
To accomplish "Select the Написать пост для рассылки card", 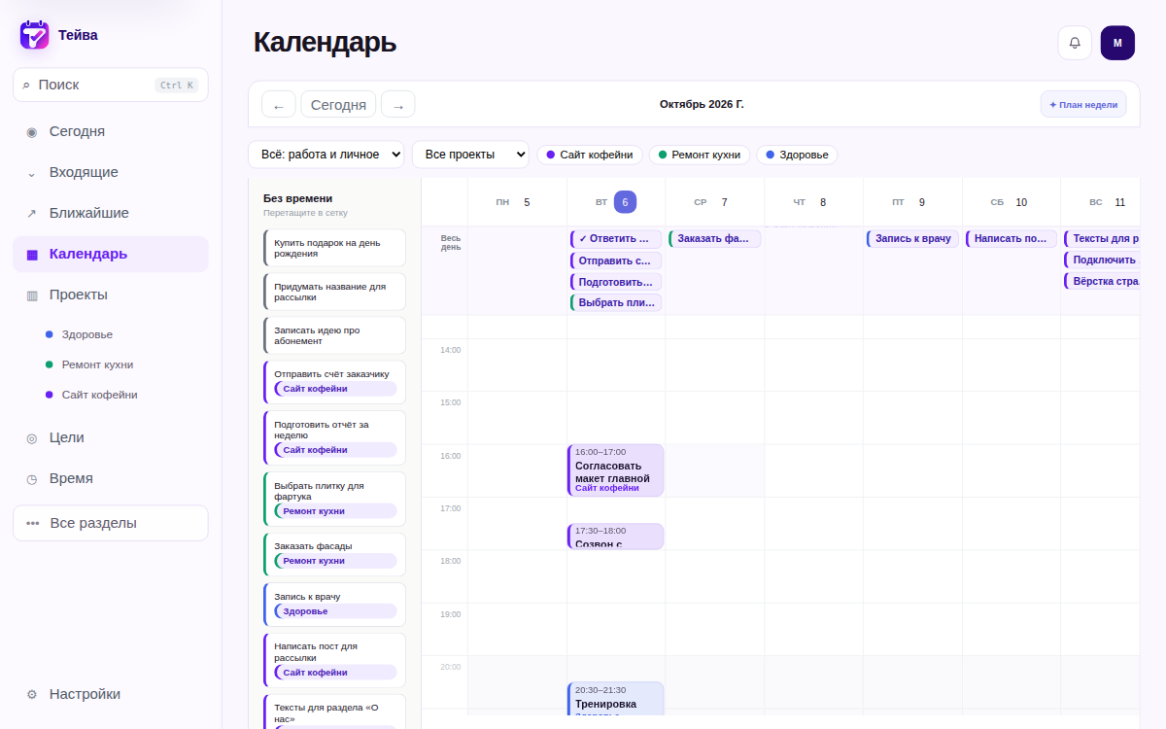I will (x=334, y=660).
